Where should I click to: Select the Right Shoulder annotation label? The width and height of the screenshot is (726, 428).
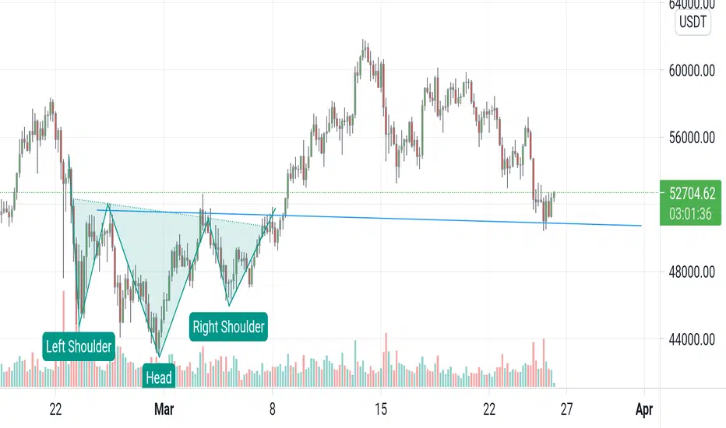(x=228, y=327)
